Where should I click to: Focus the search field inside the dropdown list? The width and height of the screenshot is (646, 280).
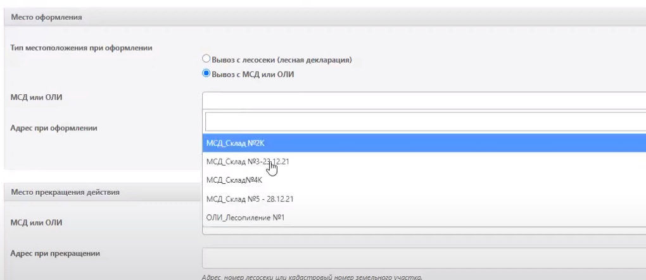[x=424, y=121]
